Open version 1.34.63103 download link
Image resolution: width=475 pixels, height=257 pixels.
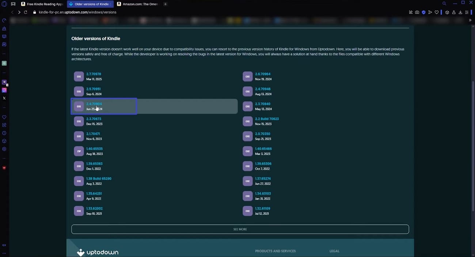coord(263,194)
